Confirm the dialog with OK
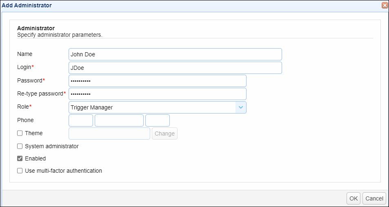Viewport: 389px width, 207px height. click(353, 198)
